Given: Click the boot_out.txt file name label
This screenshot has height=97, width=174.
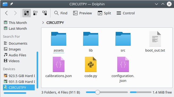Looking at the screenshot, I should point(155,50).
